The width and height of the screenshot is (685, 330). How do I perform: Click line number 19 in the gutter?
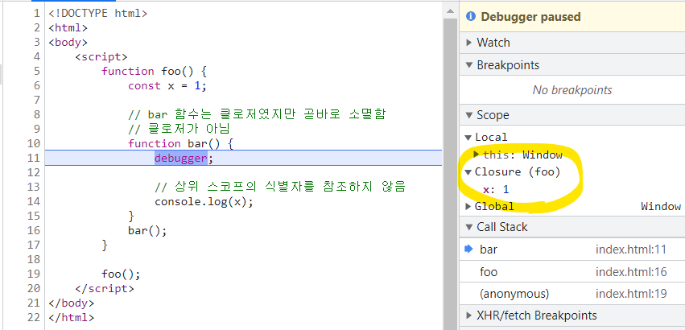pyautogui.click(x=34, y=274)
